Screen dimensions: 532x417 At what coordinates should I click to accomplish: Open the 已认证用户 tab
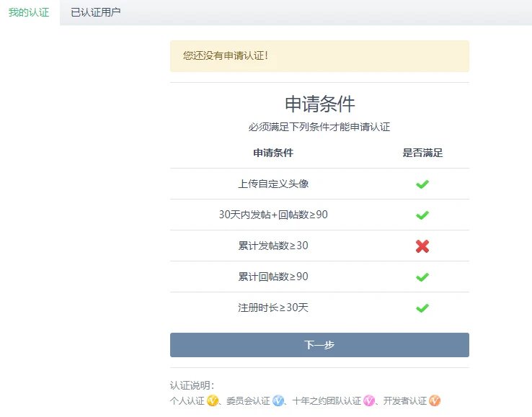pyautogui.click(x=96, y=12)
